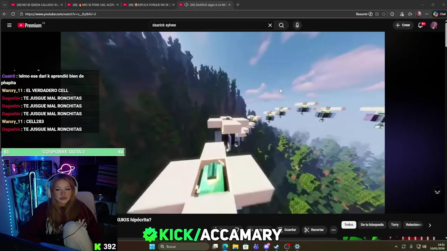Viewport: 447px width, 251px height.
Task: Click Resumir summarize button in address bar
Action: tap(364, 14)
